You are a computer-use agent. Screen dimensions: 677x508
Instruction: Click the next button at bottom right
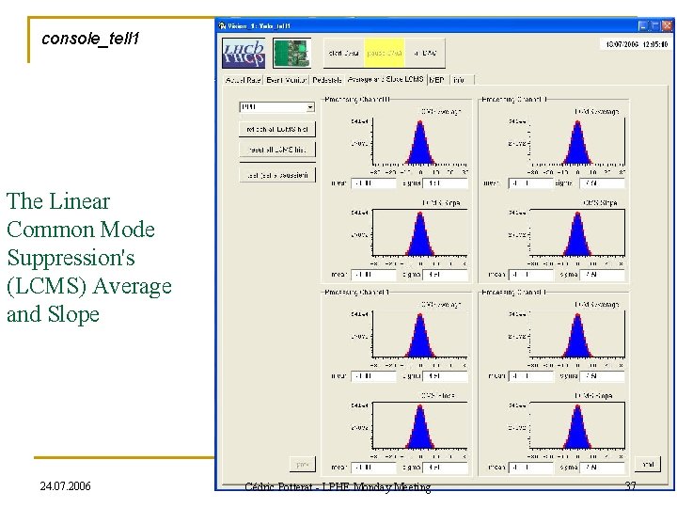click(x=648, y=465)
